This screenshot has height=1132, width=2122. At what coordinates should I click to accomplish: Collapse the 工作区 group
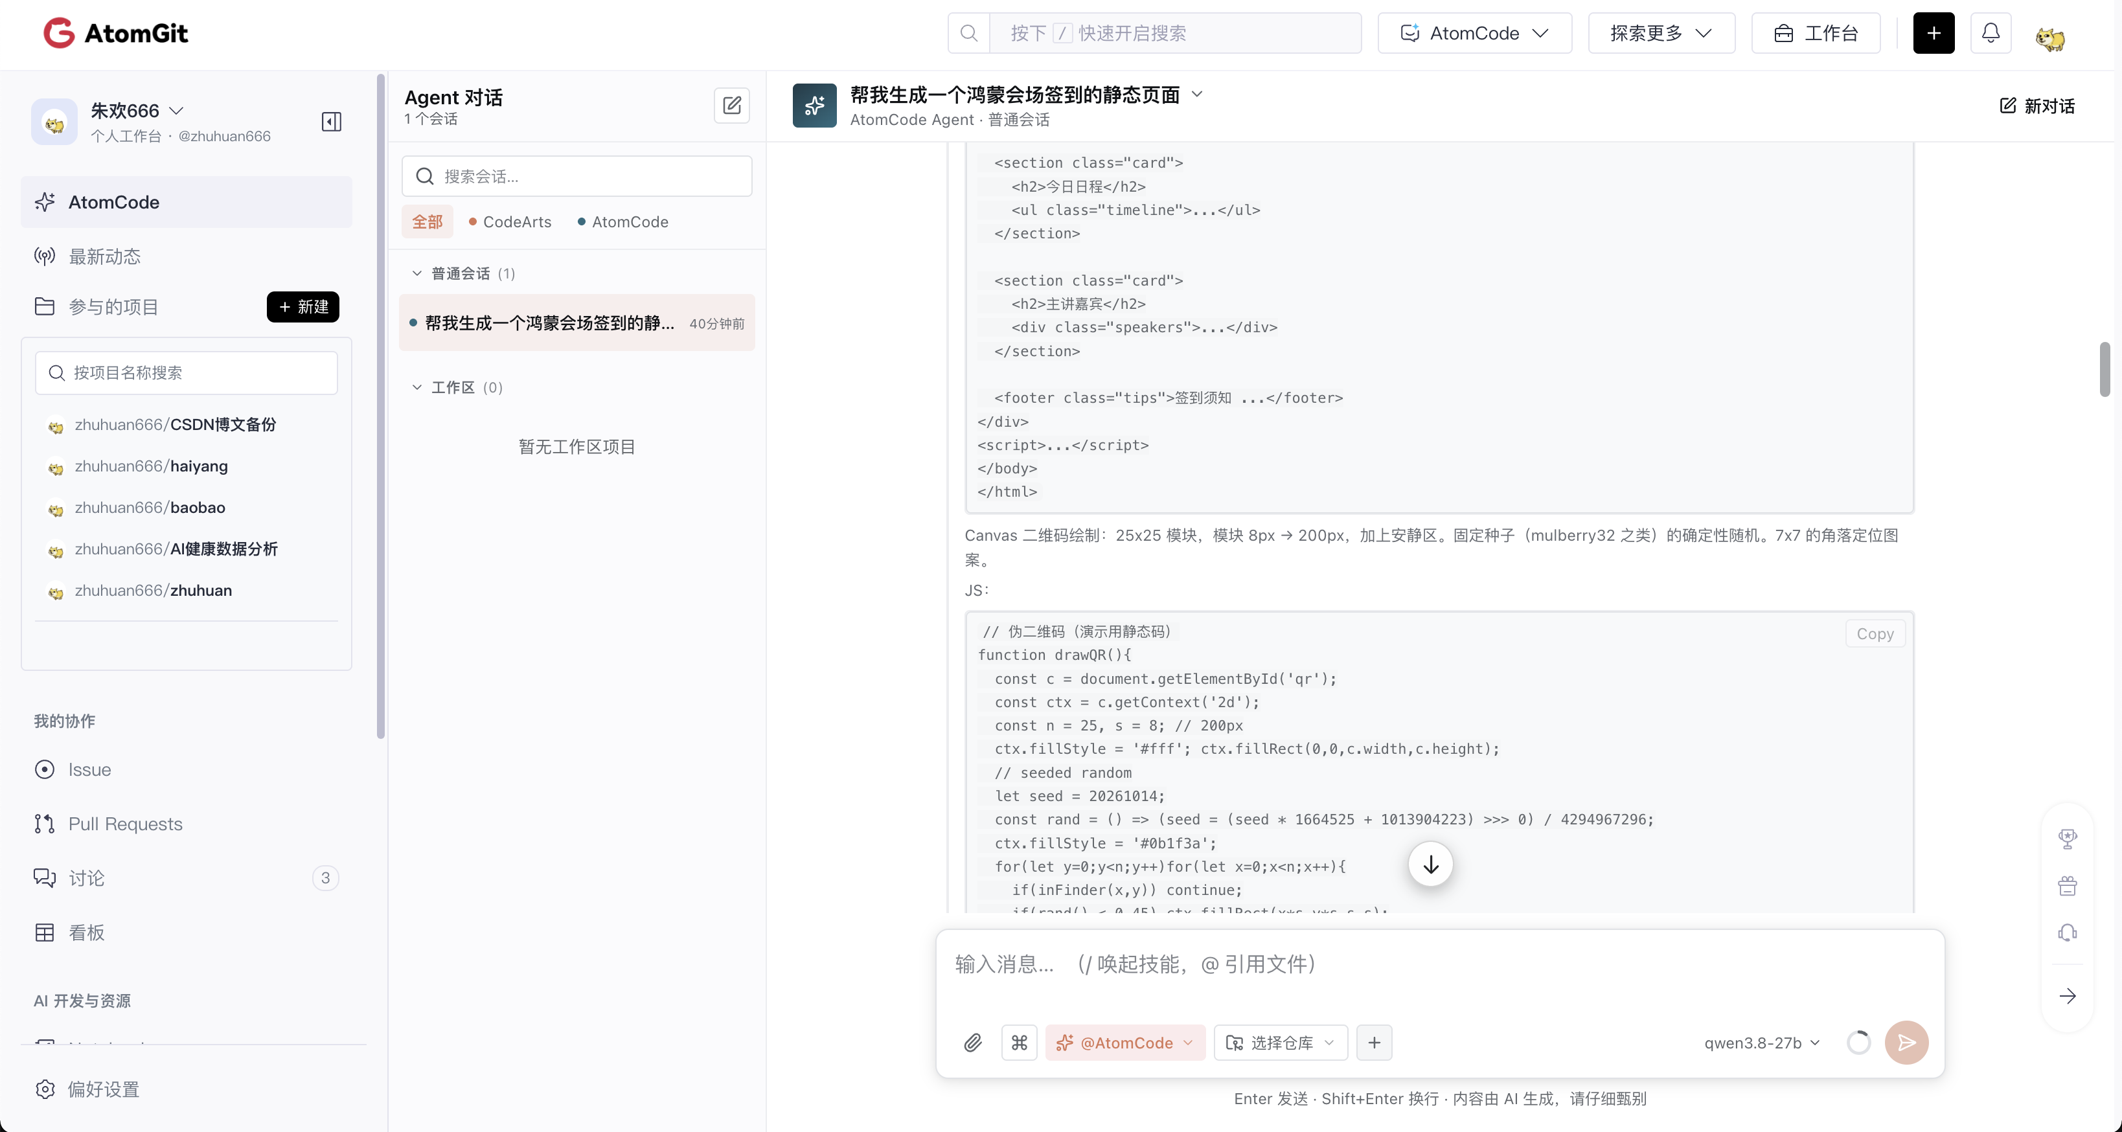click(417, 387)
